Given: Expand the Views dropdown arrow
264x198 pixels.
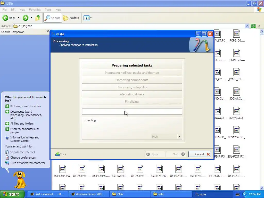Looking at the screenshot, I should [91, 18].
